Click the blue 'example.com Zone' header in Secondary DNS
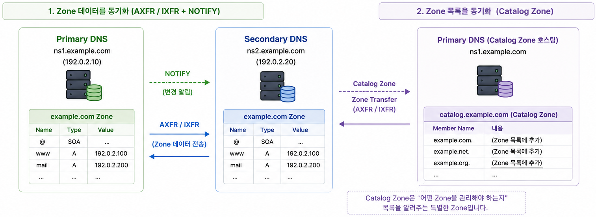596x217 pixels. click(x=274, y=117)
